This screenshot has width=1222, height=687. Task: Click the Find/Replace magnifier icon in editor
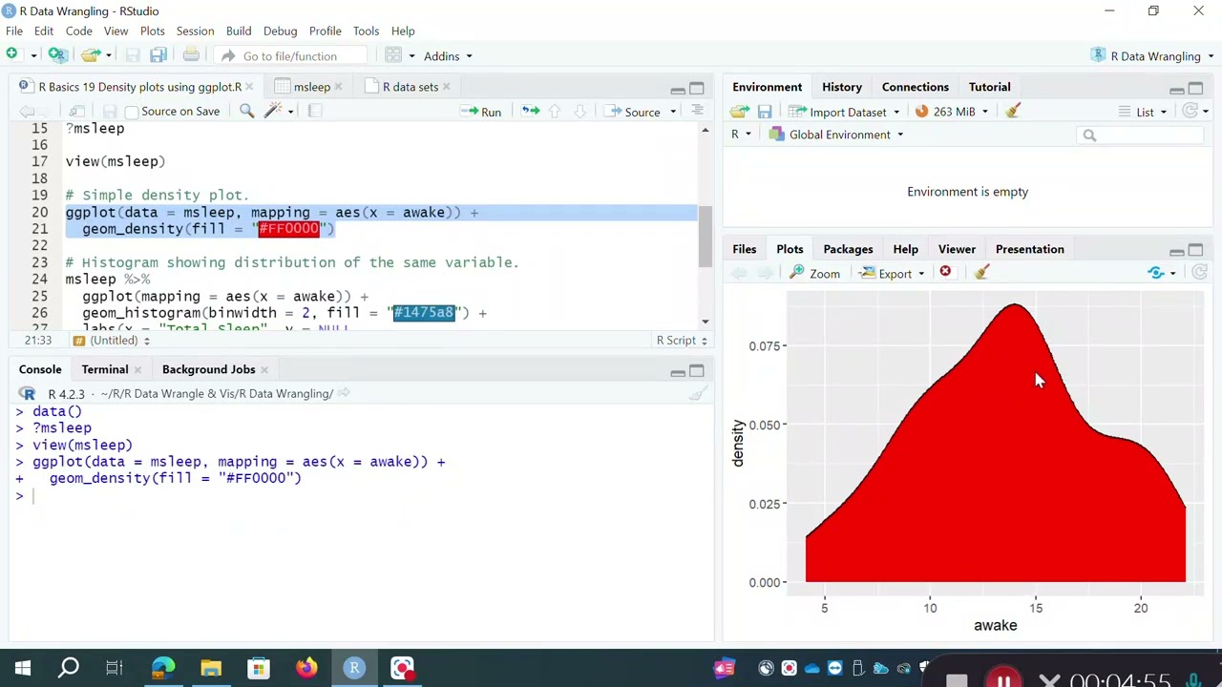point(246,112)
